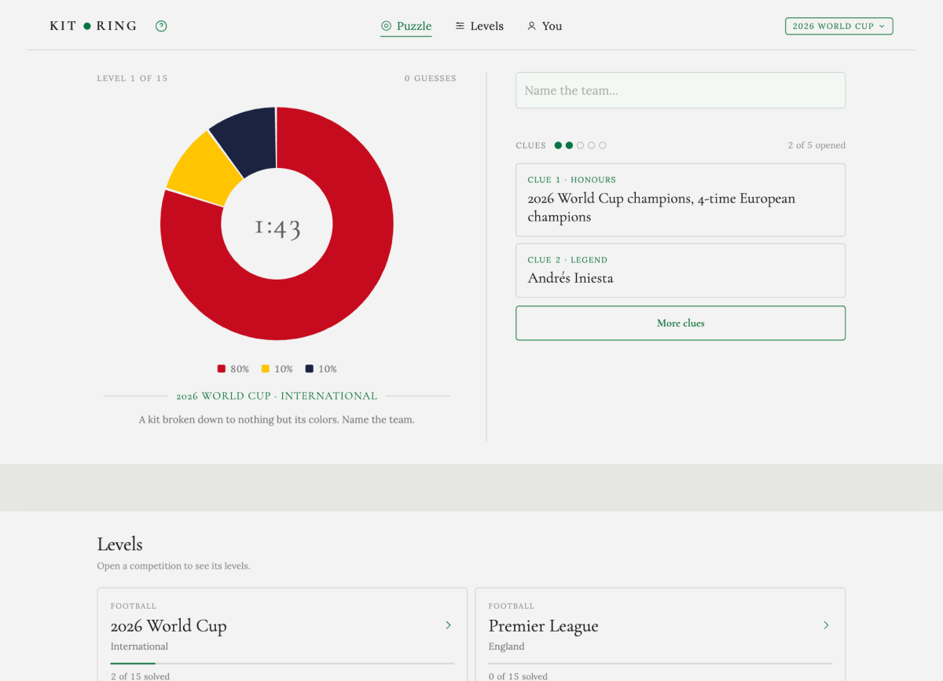Expand the Premier League level card chevron
The width and height of the screenshot is (943, 681).
point(826,625)
